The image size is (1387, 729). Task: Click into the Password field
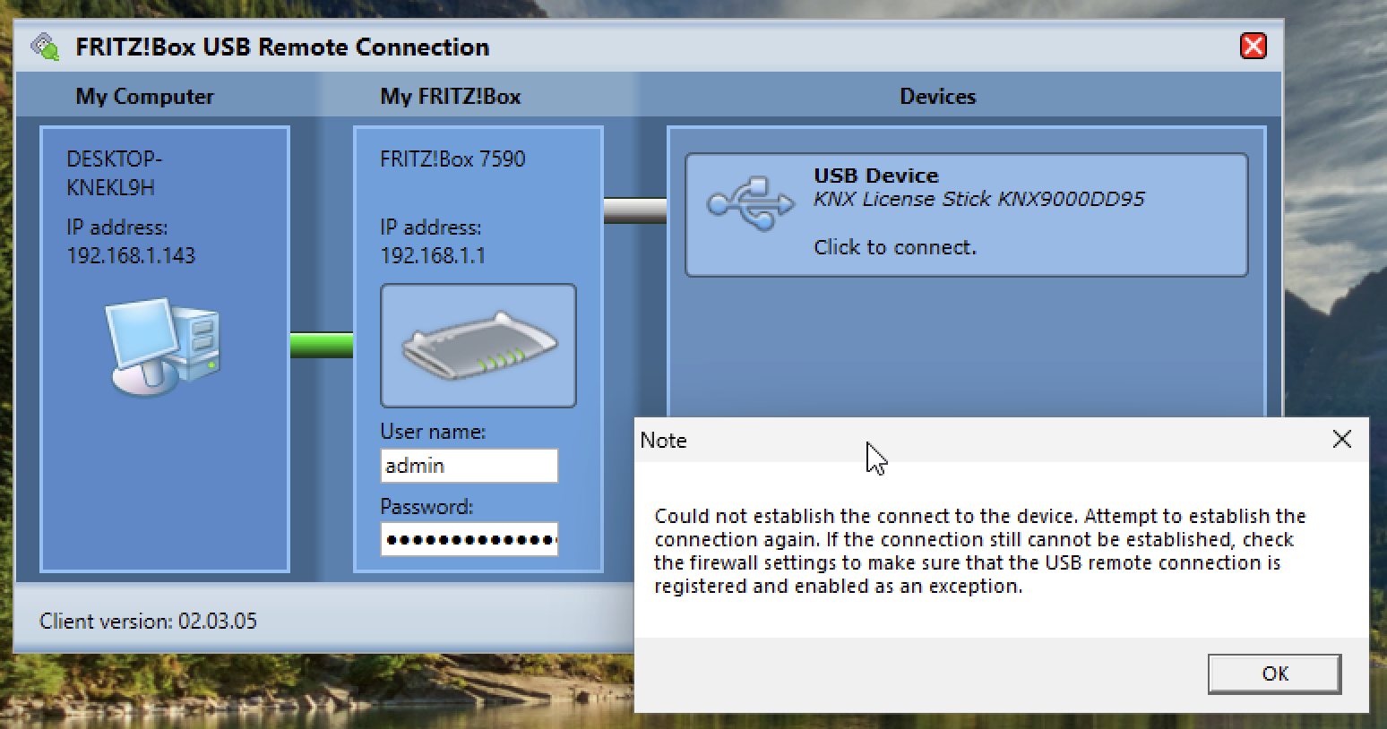(x=469, y=540)
